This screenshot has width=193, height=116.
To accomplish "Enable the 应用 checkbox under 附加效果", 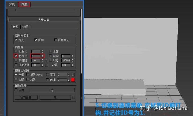I will click(x=16, y=90).
